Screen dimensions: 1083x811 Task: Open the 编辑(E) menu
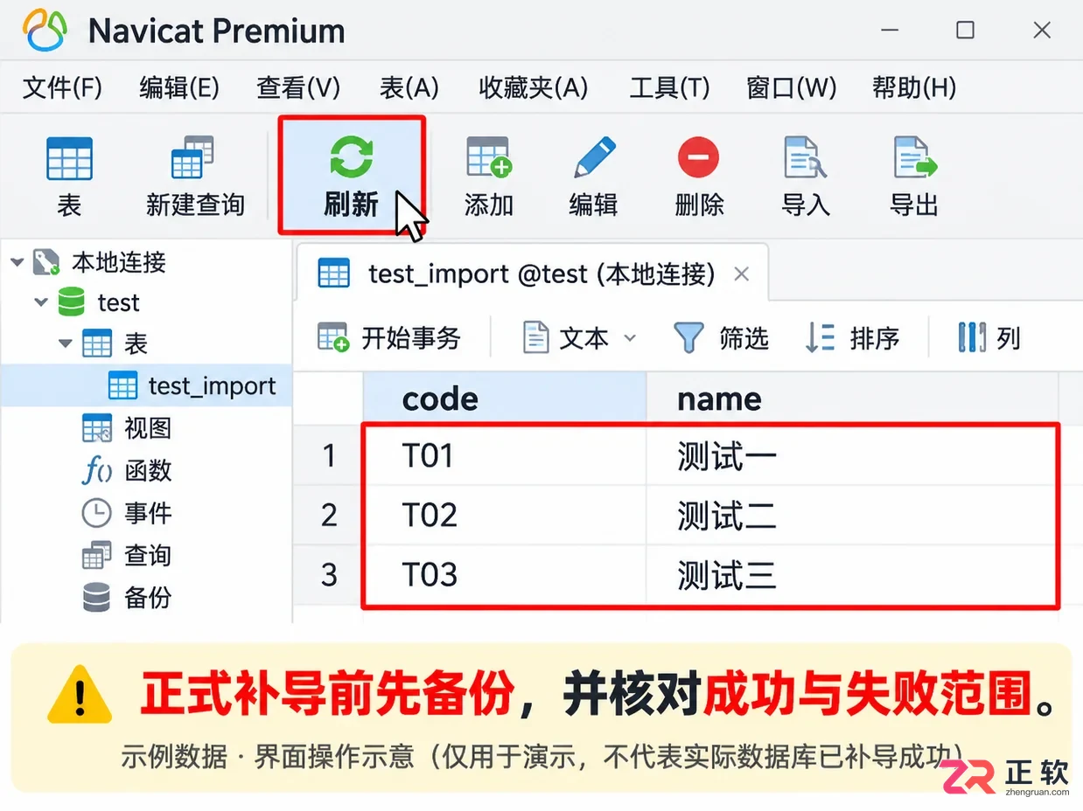(x=179, y=87)
